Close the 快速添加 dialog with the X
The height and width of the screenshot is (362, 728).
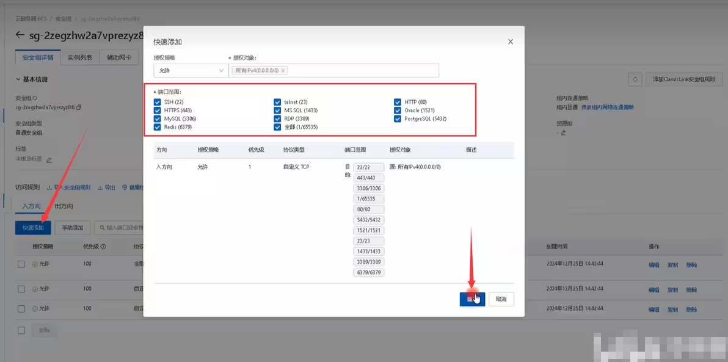[x=510, y=42]
